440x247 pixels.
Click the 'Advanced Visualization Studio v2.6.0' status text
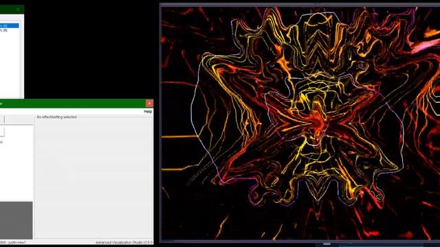point(124,242)
